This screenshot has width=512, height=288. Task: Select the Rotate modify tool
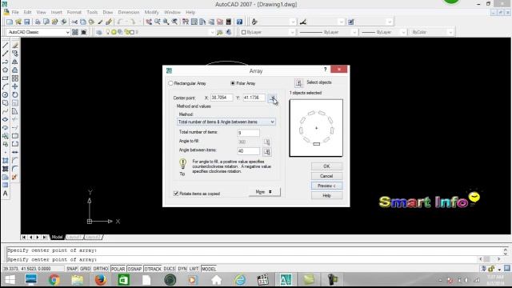[15, 94]
